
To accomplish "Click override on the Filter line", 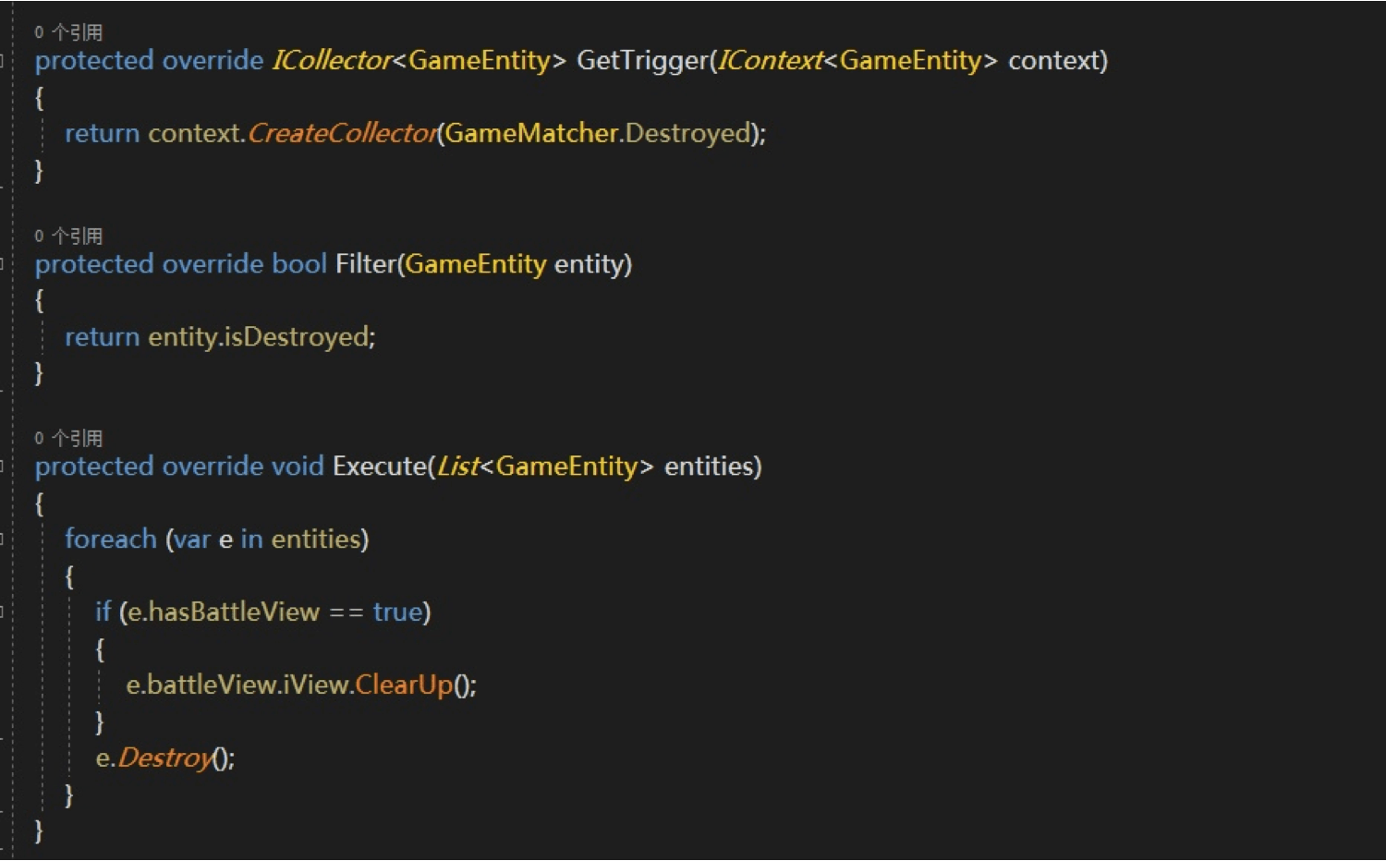I will [213, 264].
